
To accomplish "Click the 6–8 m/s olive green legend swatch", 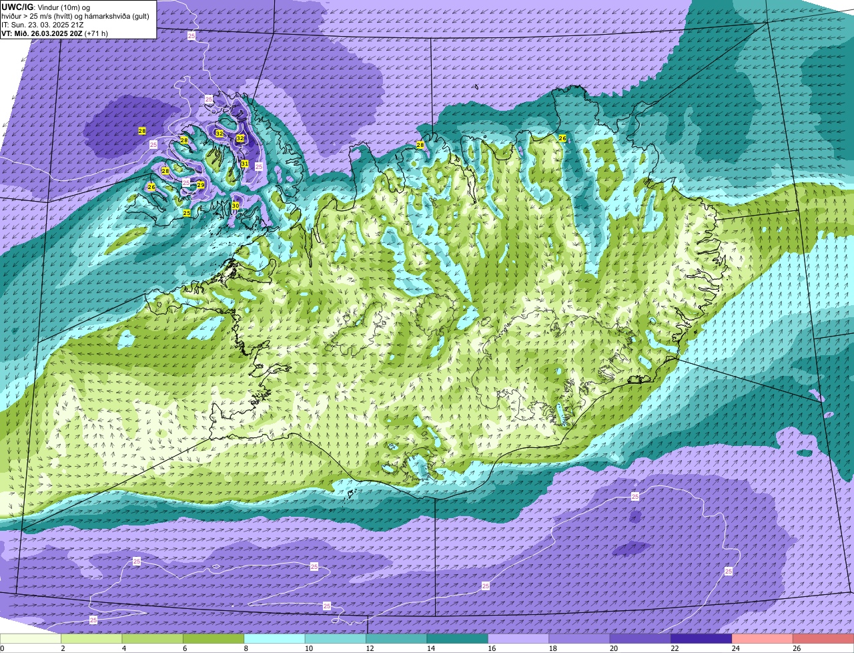I will click(213, 639).
